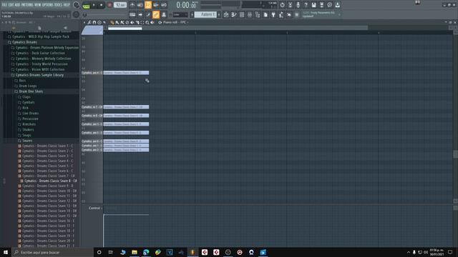The image size is (458, 257).
Task: Toggle step editing mode icon
Action: 148,14
